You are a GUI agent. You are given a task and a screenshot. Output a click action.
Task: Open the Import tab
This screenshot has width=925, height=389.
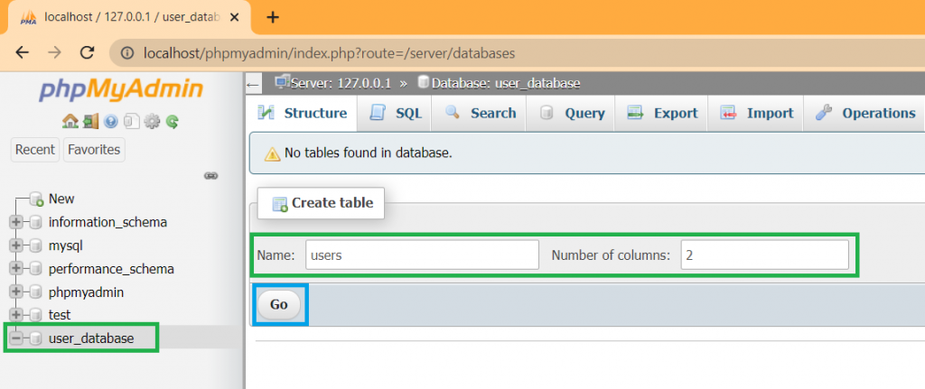point(756,113)
